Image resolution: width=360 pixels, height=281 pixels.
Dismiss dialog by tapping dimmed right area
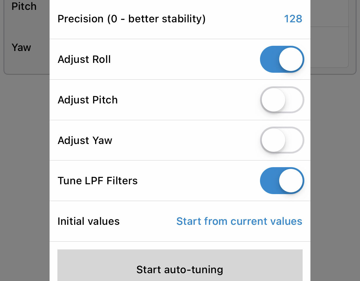tap(335, 174)
